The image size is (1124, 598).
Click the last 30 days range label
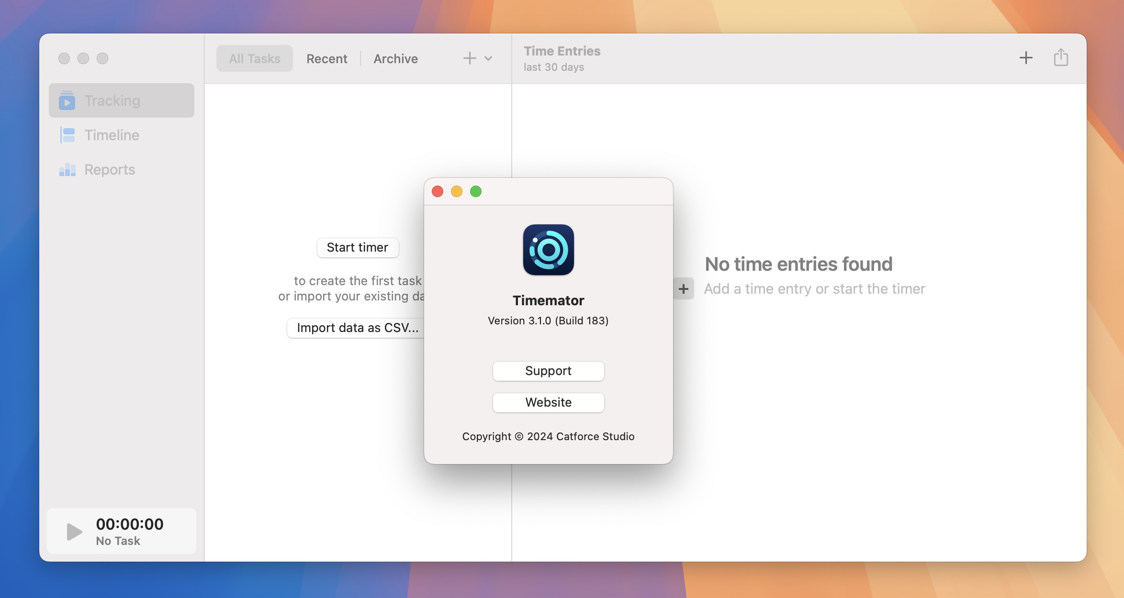pyautogui.click(x=554, y=67)
